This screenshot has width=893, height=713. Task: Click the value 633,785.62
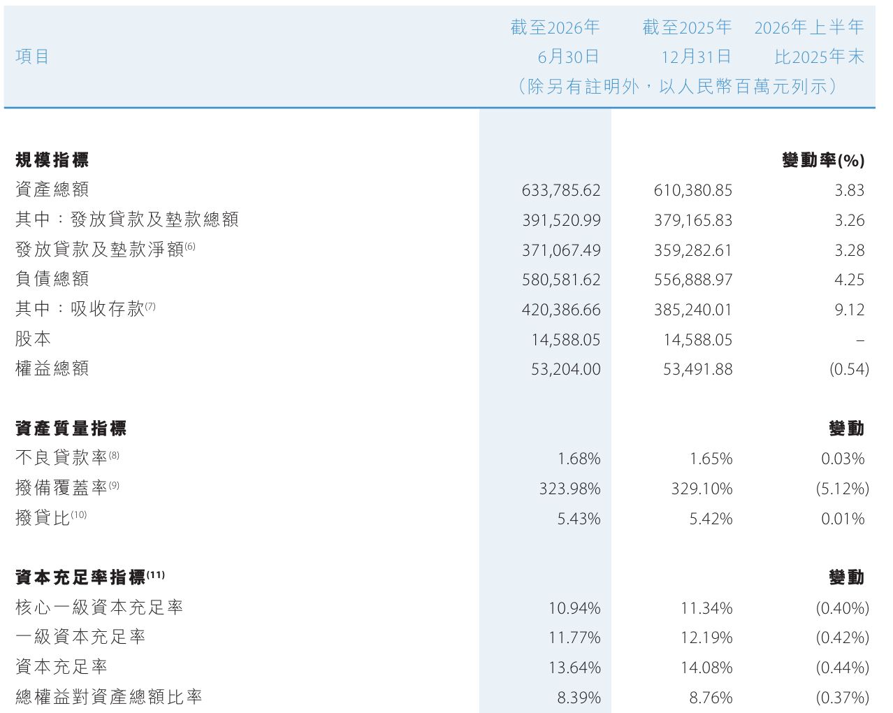(x=561, y=190)
